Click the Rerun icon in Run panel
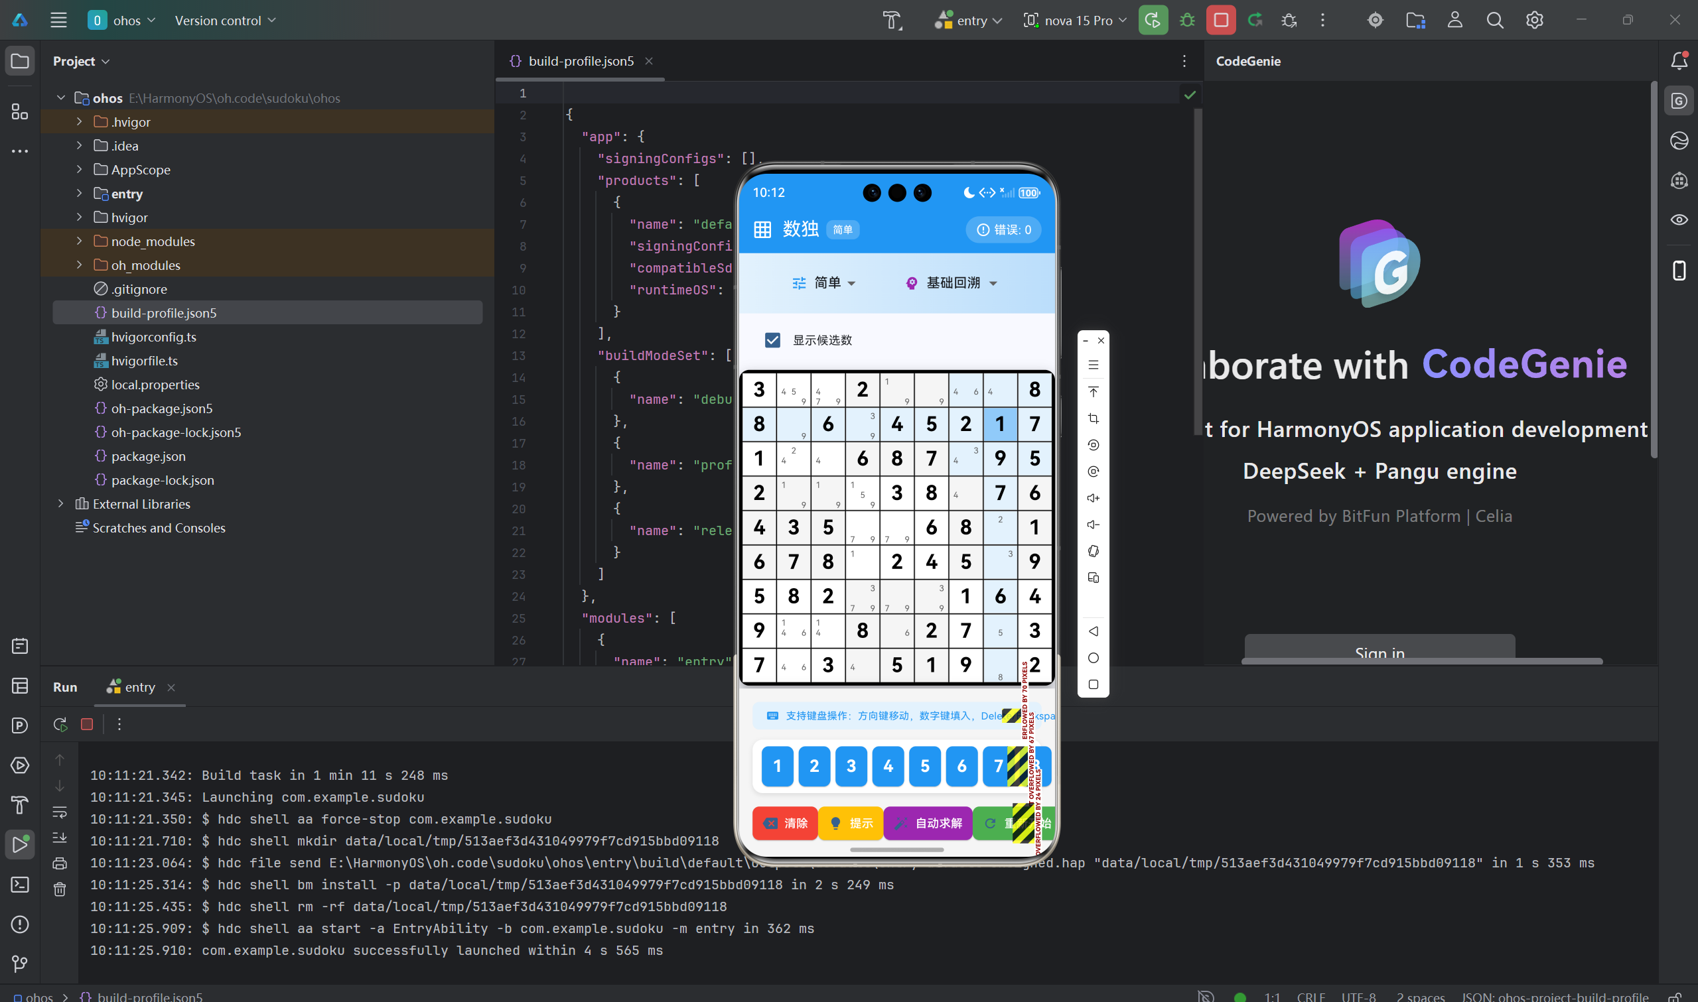 click(60, 725)
